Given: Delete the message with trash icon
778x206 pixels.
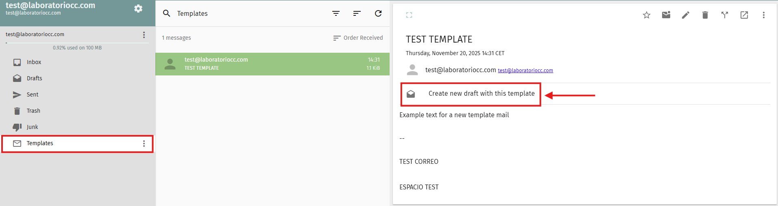Looking at the screenshot, I should coord(705,15).
